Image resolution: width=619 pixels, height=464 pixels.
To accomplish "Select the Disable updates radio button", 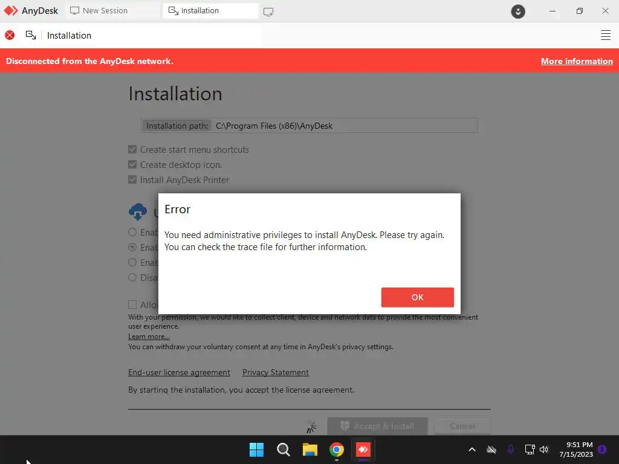I will point(132,277).
